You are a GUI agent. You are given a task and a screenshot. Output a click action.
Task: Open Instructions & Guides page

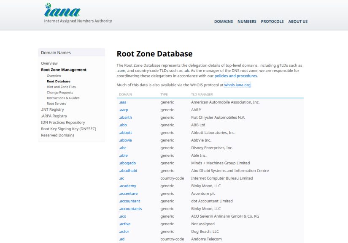click(63, 98)
